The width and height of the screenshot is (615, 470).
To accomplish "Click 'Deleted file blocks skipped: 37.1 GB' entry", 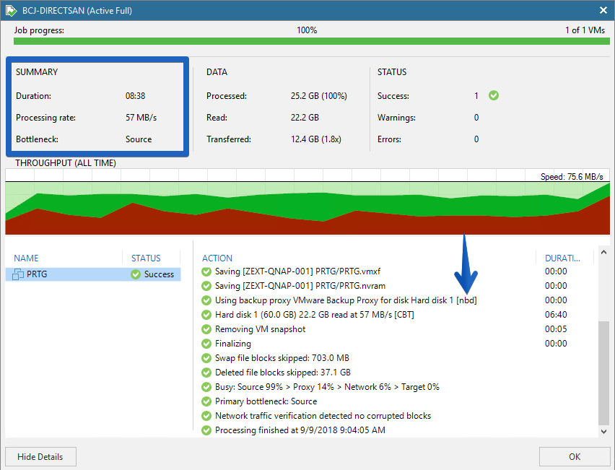I will click(283, 373).
